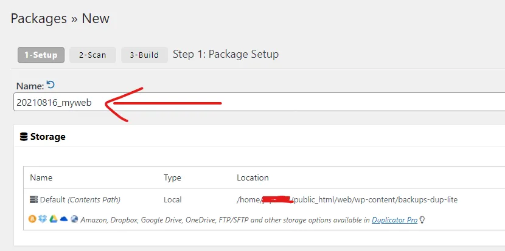505x251 pixels.
Task: Click the Name column header in storage table
Action: point(41,177)
